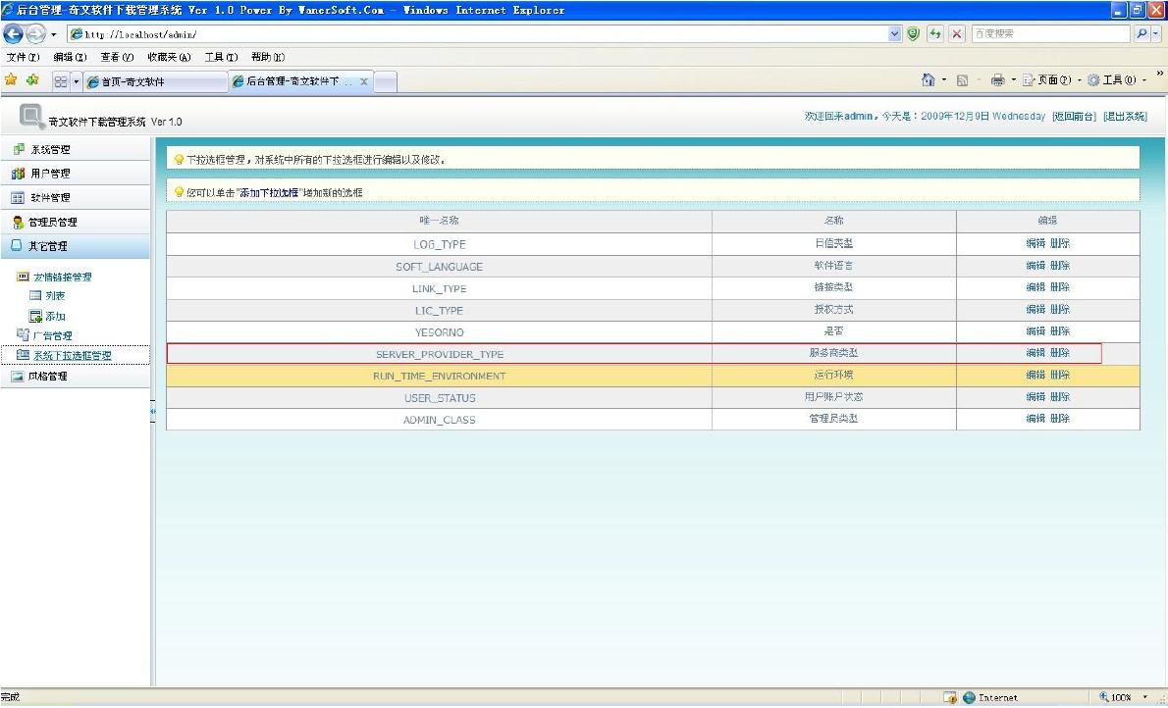The width and height of the screenshot is (1168, 708).
Task: Click 编辑 for USER_STATUS row
Action: pos(1035,397)
